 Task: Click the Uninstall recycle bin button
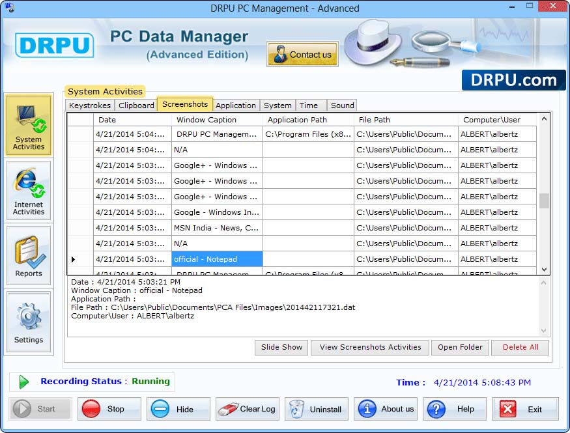pos(316,409)
